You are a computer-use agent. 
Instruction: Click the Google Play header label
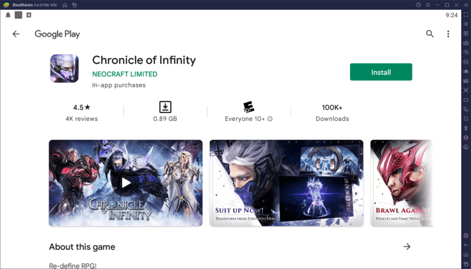(57, 34)
